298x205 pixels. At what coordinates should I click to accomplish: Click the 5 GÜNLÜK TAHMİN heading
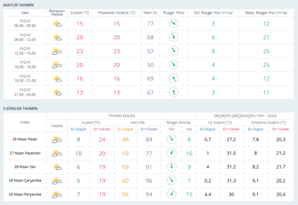(20, 108)
